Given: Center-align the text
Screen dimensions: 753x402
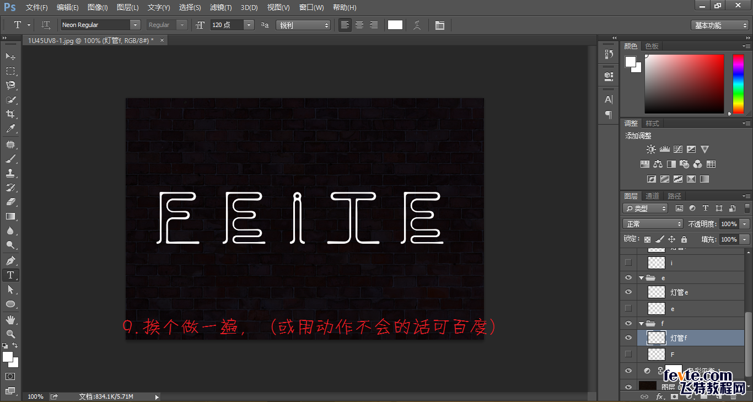Looking at the screenshot, I should (x=359, y=25).
